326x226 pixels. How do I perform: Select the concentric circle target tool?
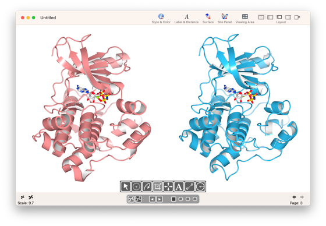coord(136,186)
